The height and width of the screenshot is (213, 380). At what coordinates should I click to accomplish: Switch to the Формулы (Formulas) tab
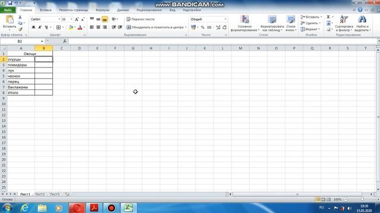(102, 10)
